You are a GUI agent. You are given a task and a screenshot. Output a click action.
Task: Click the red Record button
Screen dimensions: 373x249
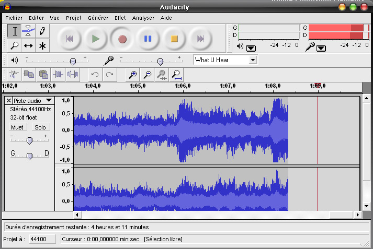pos(122,39)
